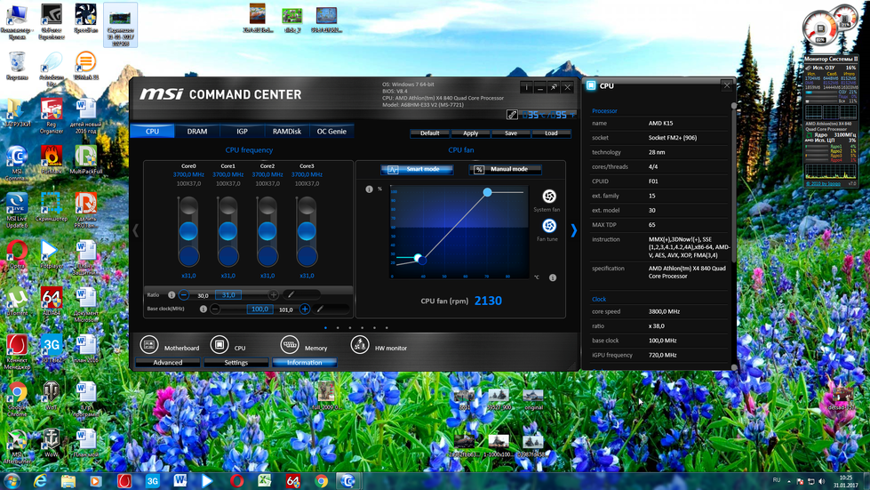The width and height of the screenshot is (870, 490).
Task: Open the CPU information icon
Action: pos(219,345)
